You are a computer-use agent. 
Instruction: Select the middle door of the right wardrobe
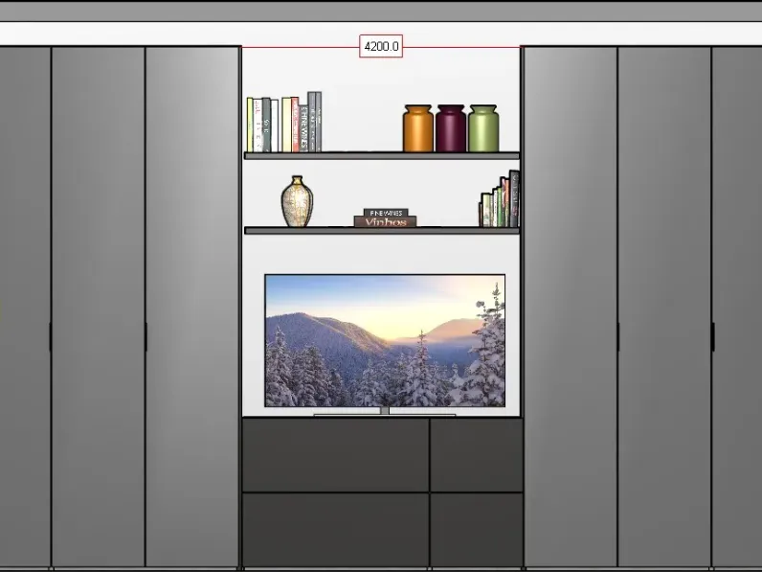click(x=664, y=307)
